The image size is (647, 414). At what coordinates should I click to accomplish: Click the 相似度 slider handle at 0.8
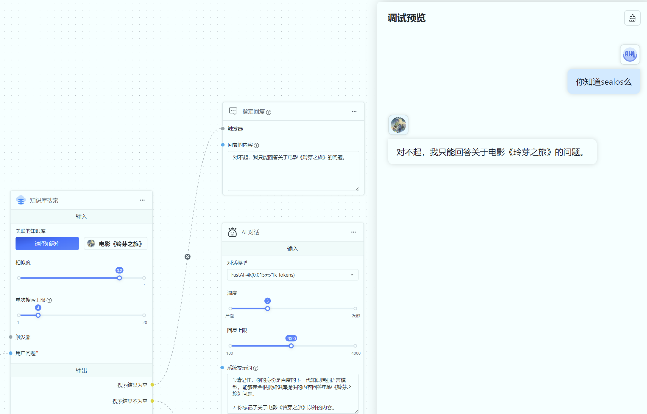click(119, 278)
